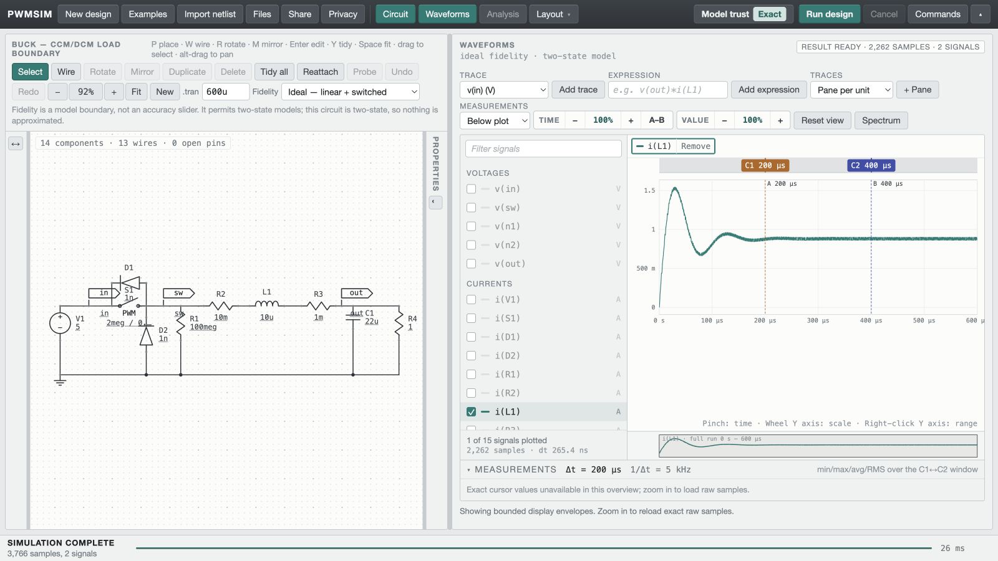Enable the v(n2) voltage signal

[x=471, y=245]
